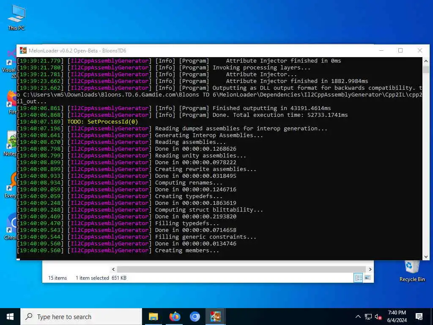The height and width of the screenshot is (325, 433).
Task: Maximize the MelonLoader console window
Action: point(400,50)
